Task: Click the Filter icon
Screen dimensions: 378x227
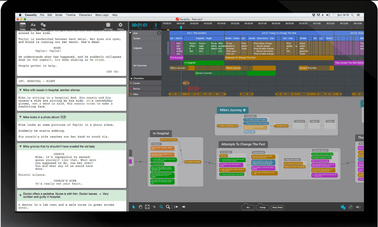Action: (43, 25)
